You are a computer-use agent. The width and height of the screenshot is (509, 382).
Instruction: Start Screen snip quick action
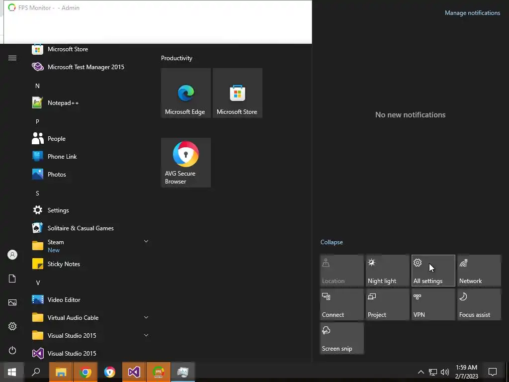(342, 338)
